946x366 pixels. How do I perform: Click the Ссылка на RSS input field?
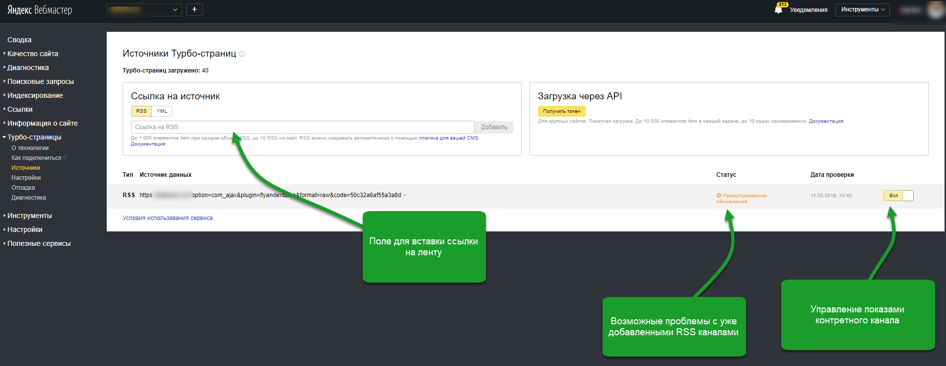[x=303, y=127]
